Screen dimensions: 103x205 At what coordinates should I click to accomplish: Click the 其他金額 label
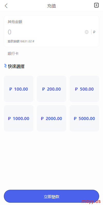point(15,22)
